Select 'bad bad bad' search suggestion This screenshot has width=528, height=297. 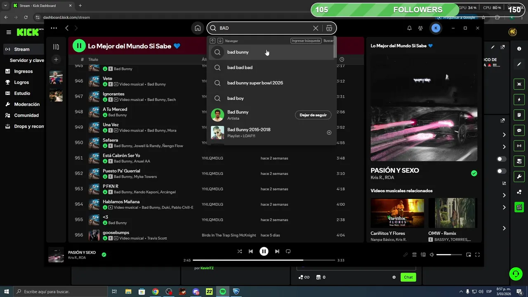pos(271,67)
